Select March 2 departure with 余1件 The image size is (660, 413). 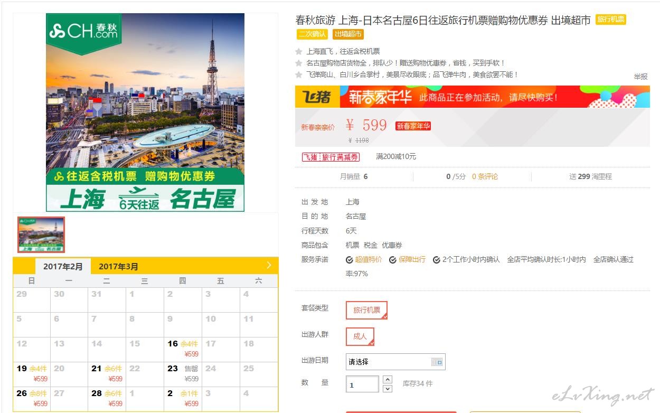pos(183,398)
